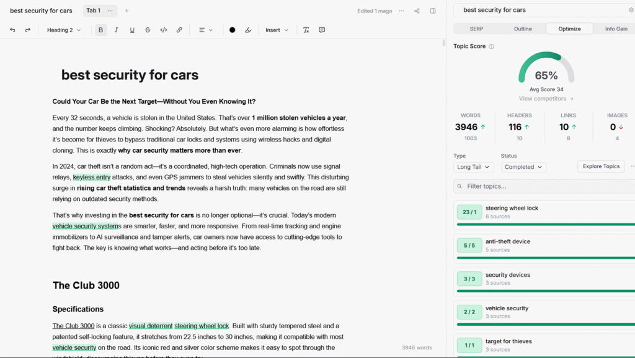Clear text formatting
This screenshot has width=635, height=358.
(x=306, y=30)
